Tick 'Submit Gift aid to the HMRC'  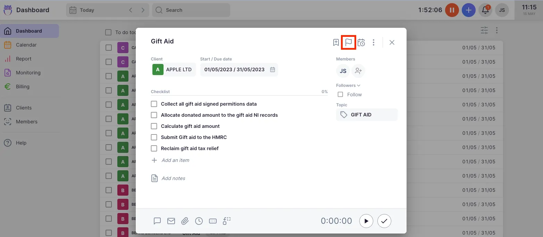pyautogui.click(x=154, y=137)
